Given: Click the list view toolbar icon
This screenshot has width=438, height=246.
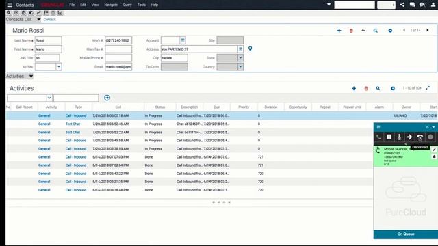Looking at the screenshot, I should click(x=46, y=13).
